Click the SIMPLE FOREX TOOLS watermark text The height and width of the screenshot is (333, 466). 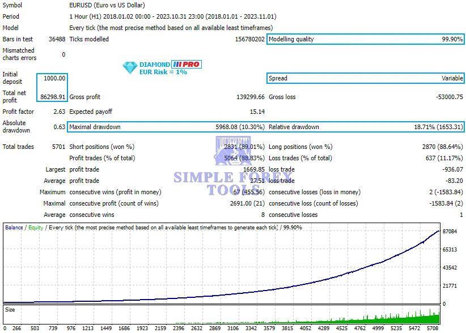point(233,183)
